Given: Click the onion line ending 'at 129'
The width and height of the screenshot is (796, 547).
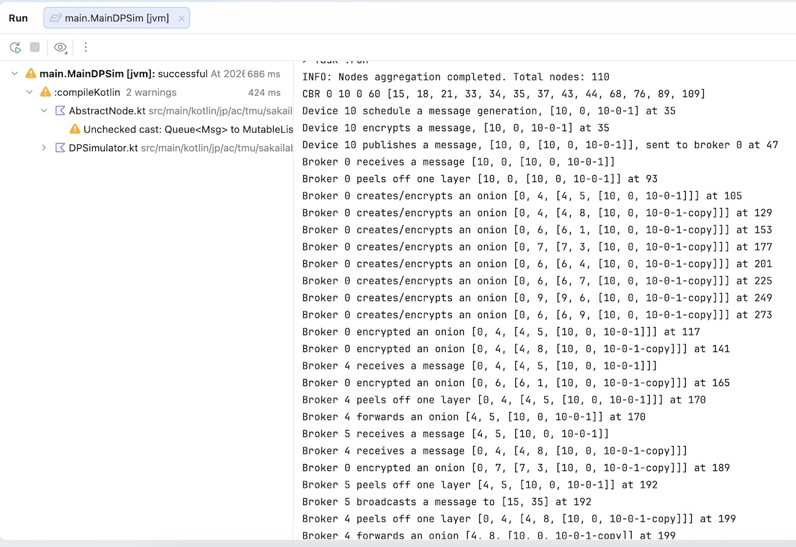Looking at the screenshot, I should 537,213.
